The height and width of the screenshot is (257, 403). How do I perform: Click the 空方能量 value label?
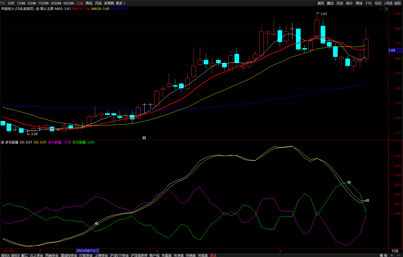[83, 142]
